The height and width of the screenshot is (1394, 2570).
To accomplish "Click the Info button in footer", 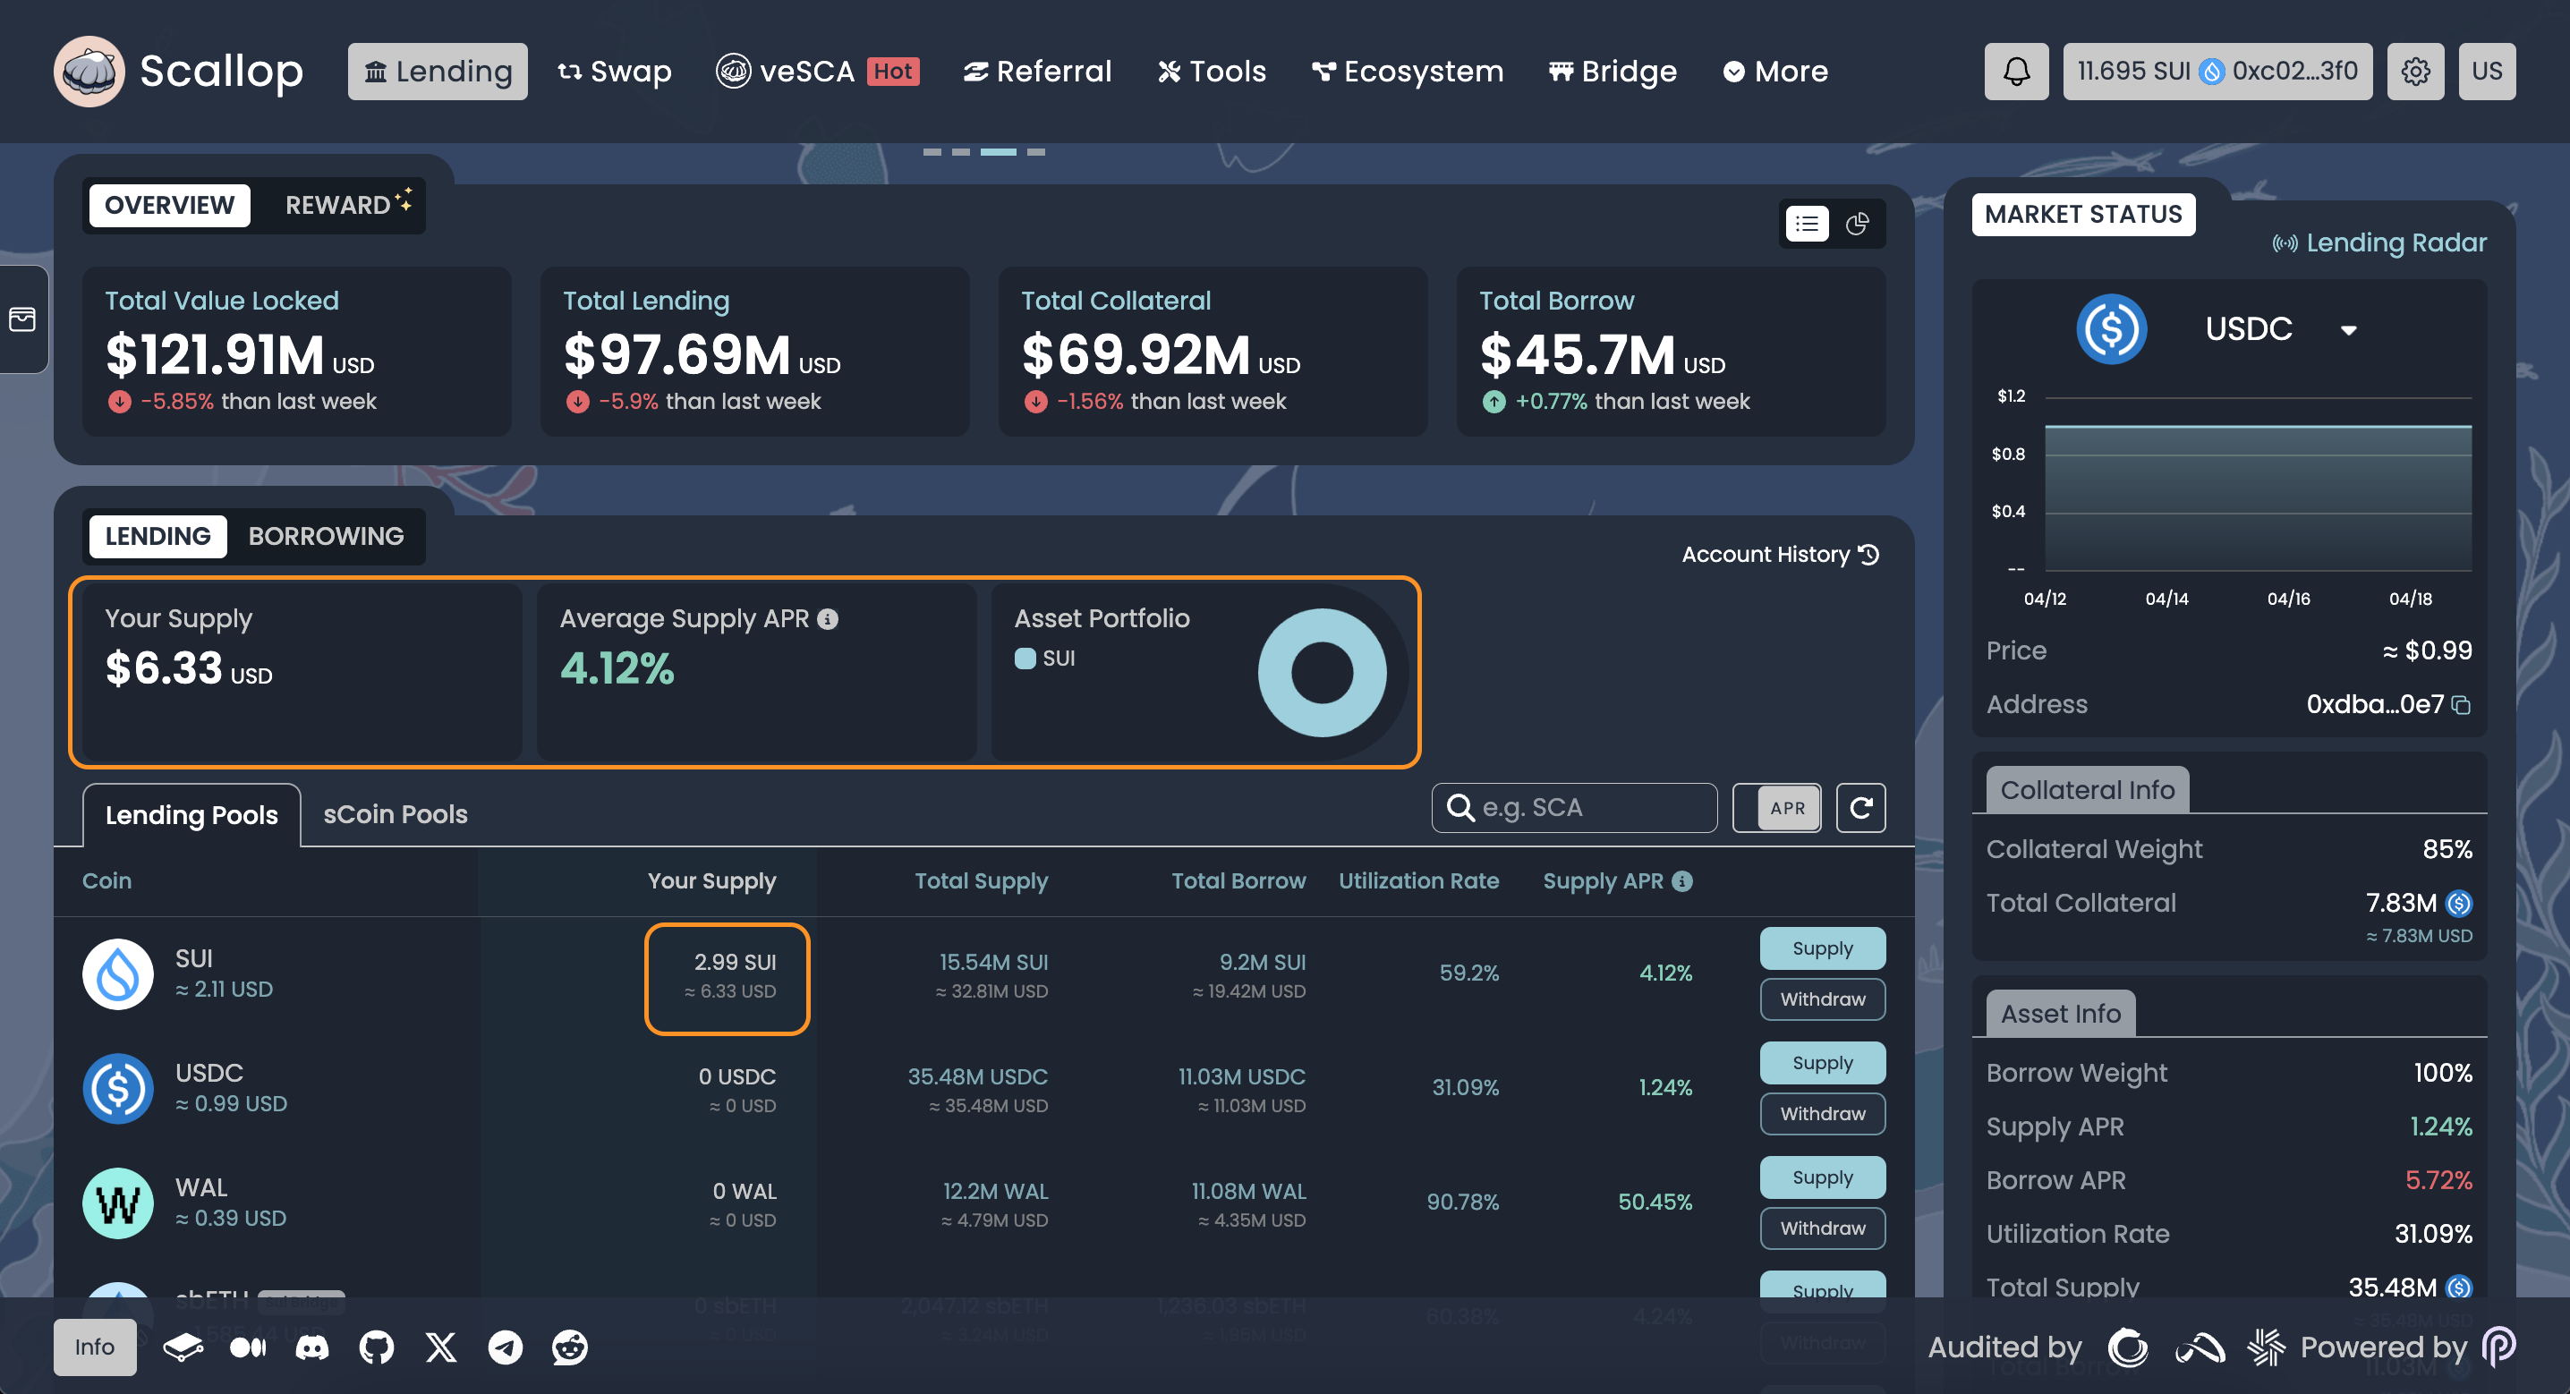I will [95, 1347].
